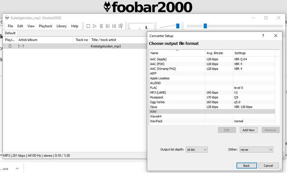Open the Dither dropdown
The width and height of the screenshot is (287, 173).
(256, 150)
